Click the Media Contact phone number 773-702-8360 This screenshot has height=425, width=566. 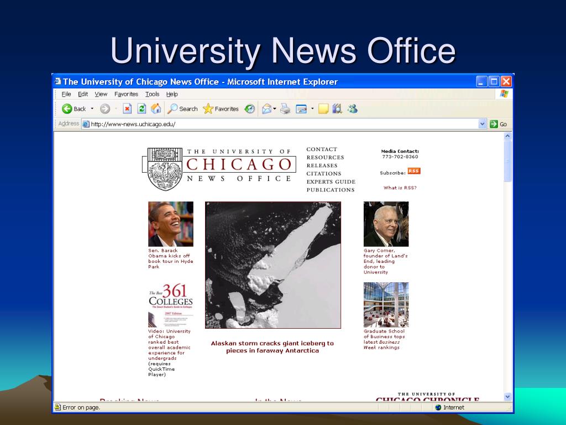(400, 157)
